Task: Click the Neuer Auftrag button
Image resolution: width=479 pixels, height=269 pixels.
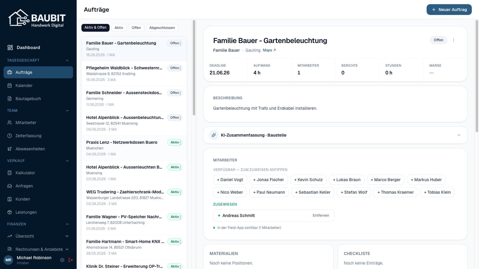Action: tap(449, 10)
